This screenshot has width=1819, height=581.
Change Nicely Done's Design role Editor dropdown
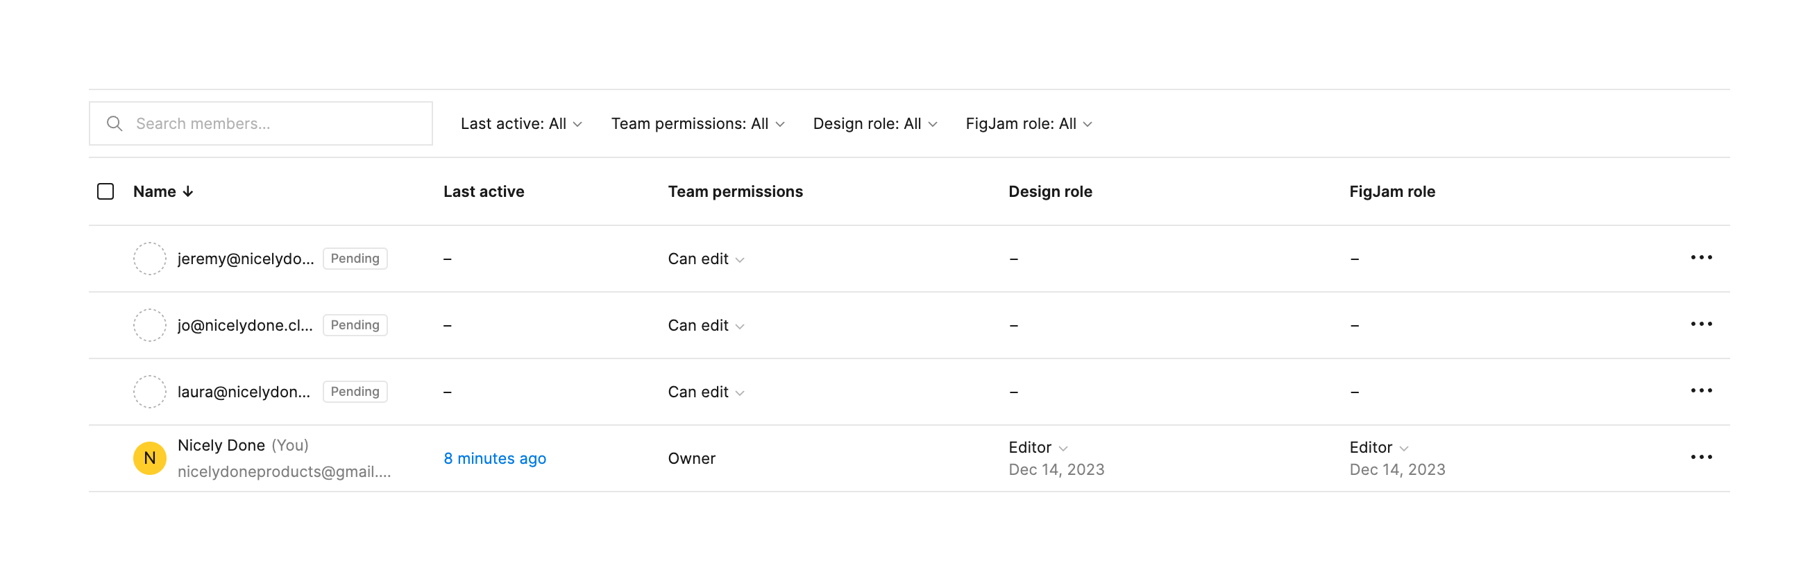(1038, 448)
